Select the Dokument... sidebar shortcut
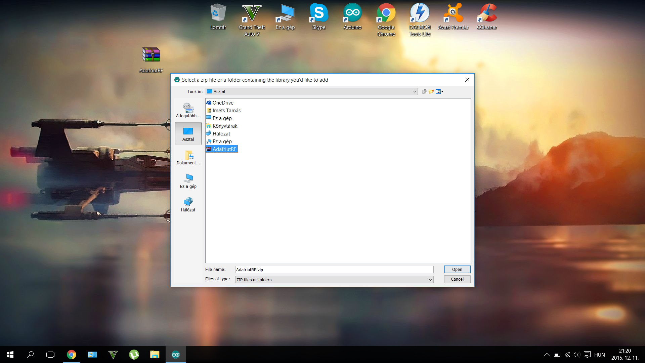 point(188,157)
